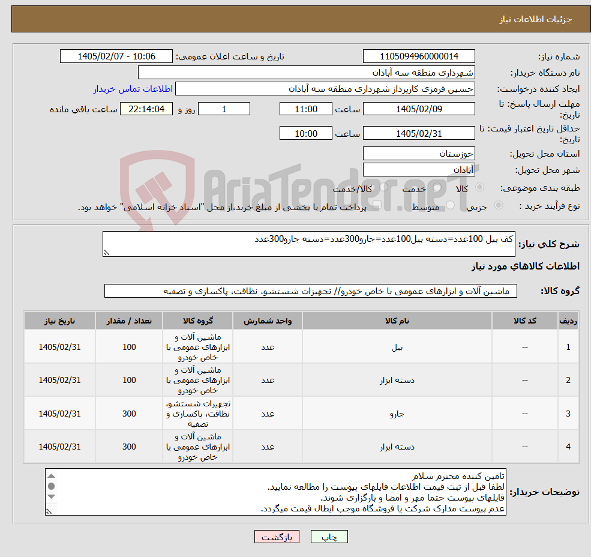
Task: Click the ردیف column header
Action: tap(568, 321)
